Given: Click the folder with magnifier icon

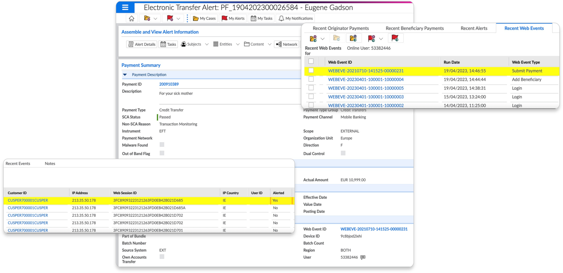Looking at the screenshot, I should 353,38.
